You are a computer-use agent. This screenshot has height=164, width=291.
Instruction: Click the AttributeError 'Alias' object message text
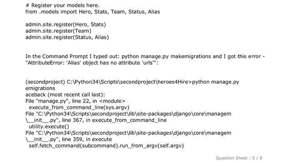point(92,63)
